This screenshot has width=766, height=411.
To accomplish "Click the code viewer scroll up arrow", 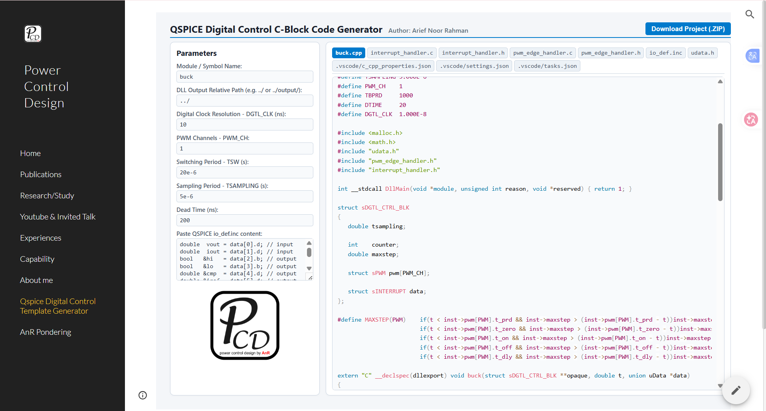I will (x=720, y=81).
